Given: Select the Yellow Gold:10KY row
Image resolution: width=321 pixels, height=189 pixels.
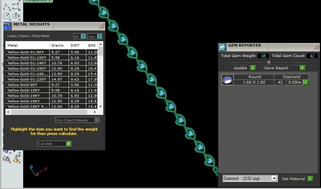Looking at the screenshot, I should (52, 90).
